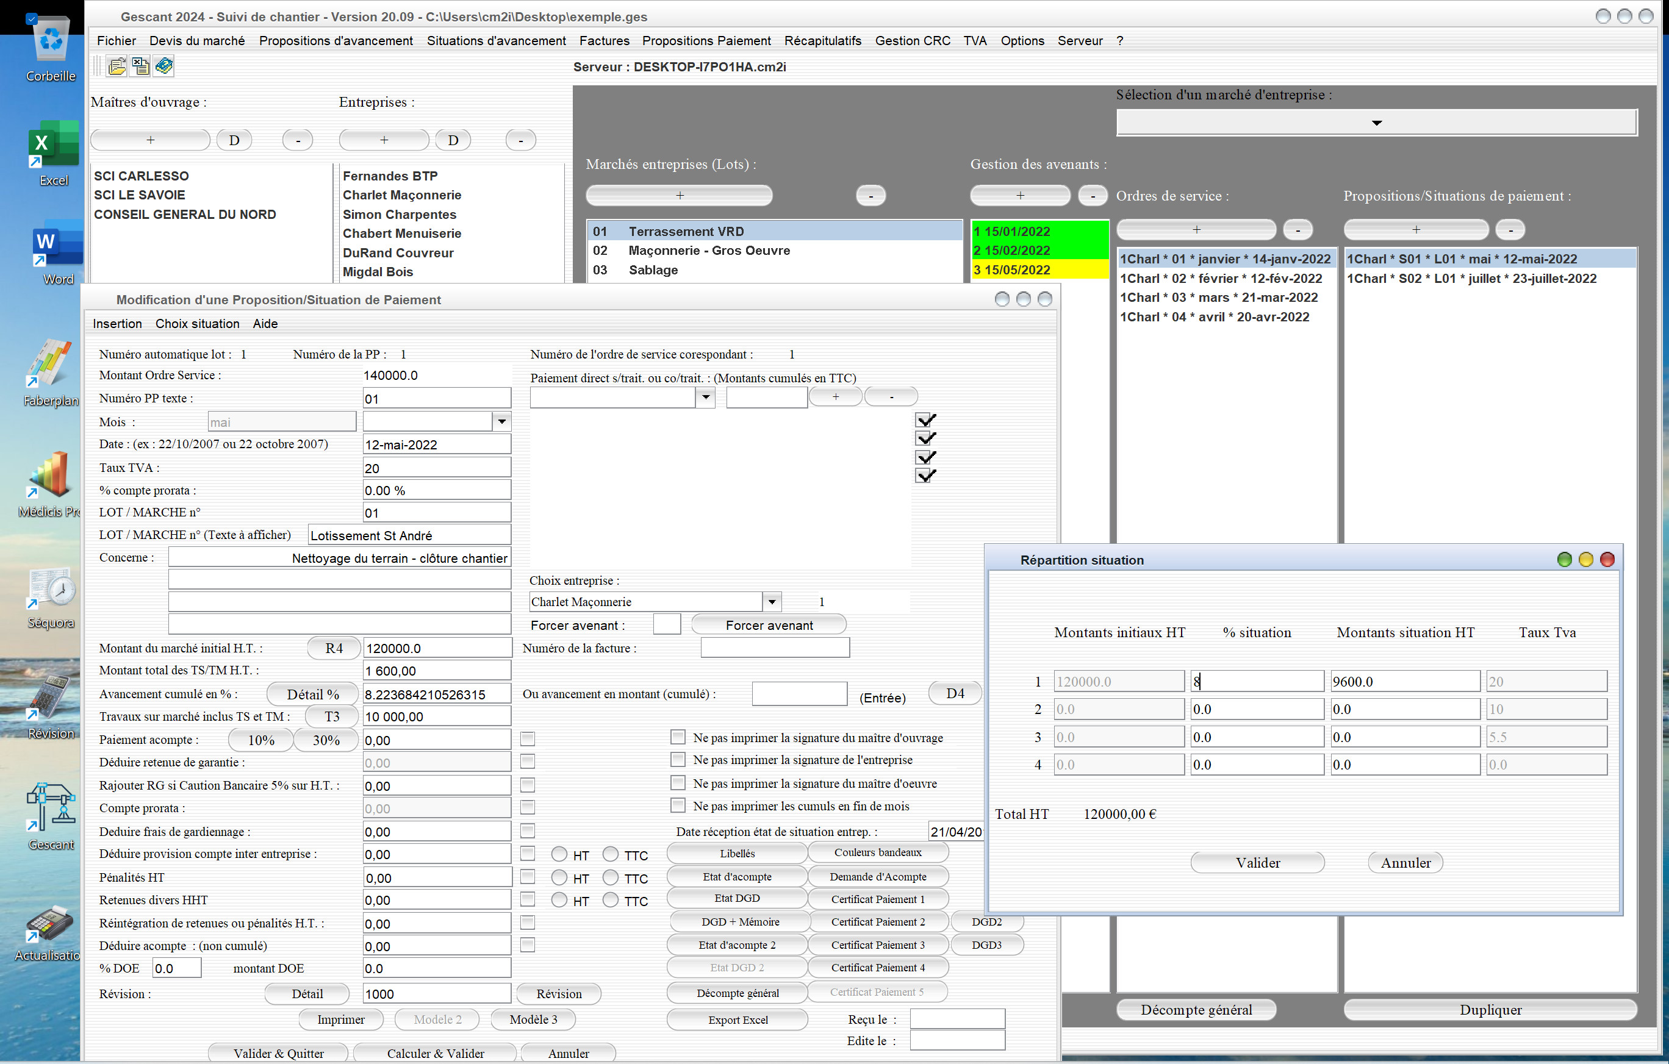Viewport: 1669px width, 1064px height.
Task: Launch Excel from the desktop shortcut
Action: [x=52, y=152]
